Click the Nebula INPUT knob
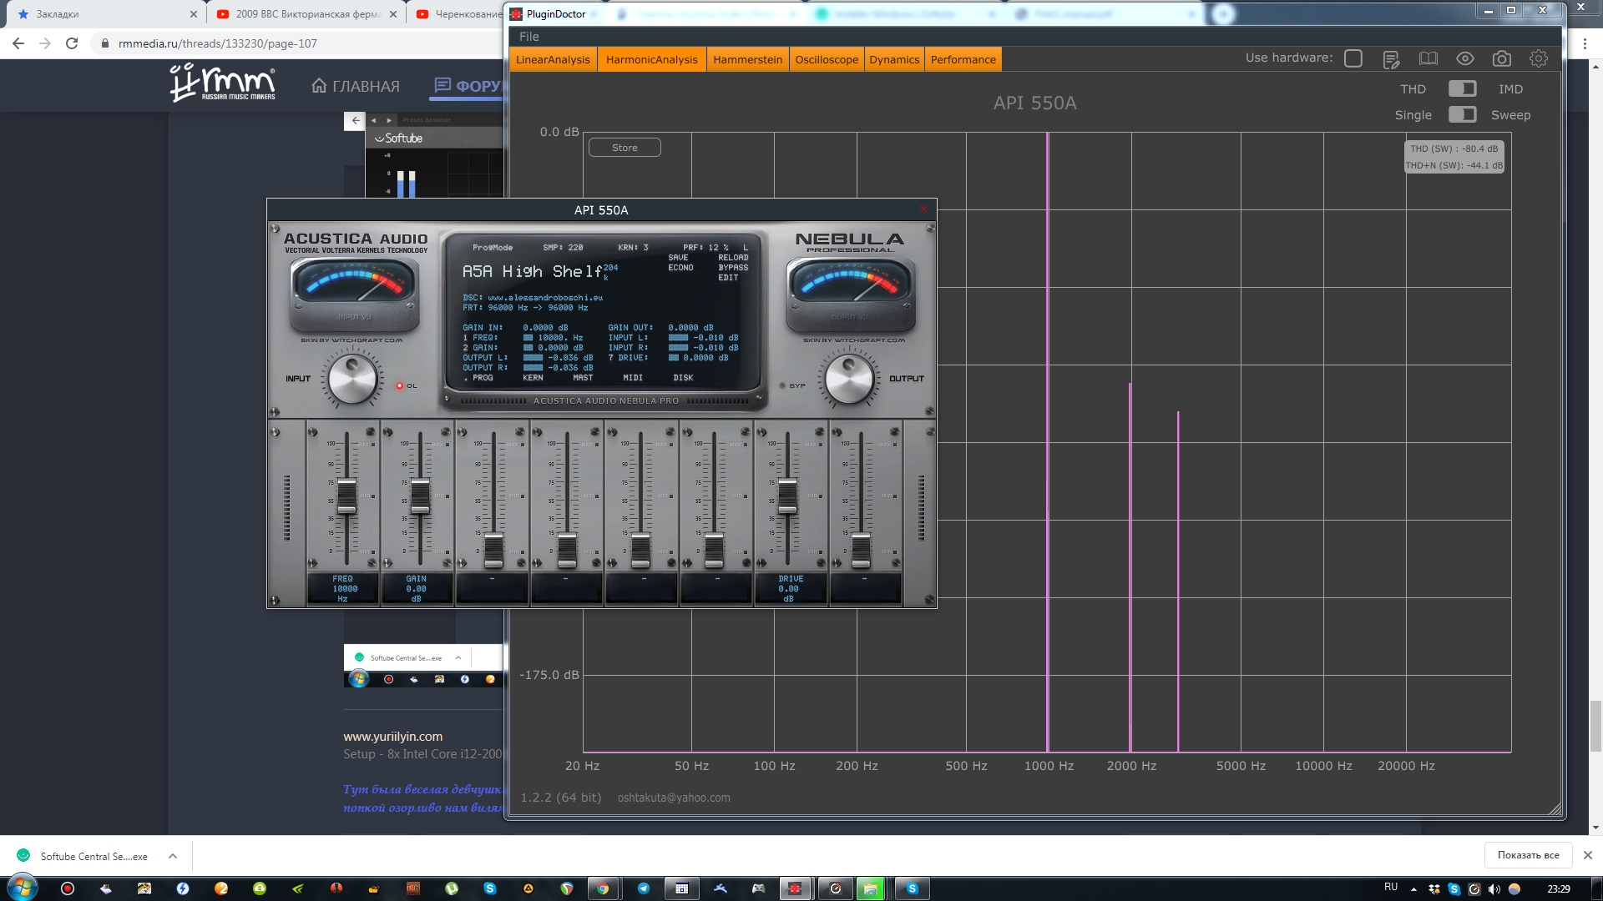 click(x=352, y=379)
